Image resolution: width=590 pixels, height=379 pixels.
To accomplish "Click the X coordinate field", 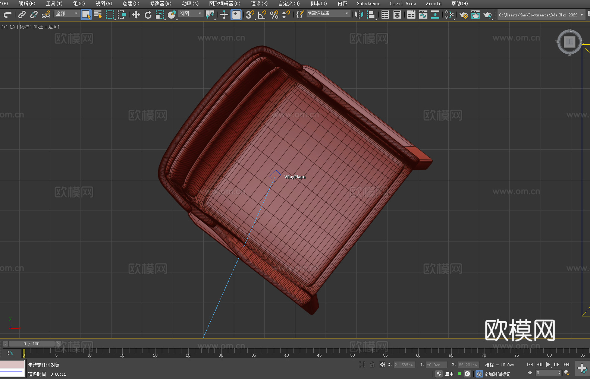I will coord(404,365).
